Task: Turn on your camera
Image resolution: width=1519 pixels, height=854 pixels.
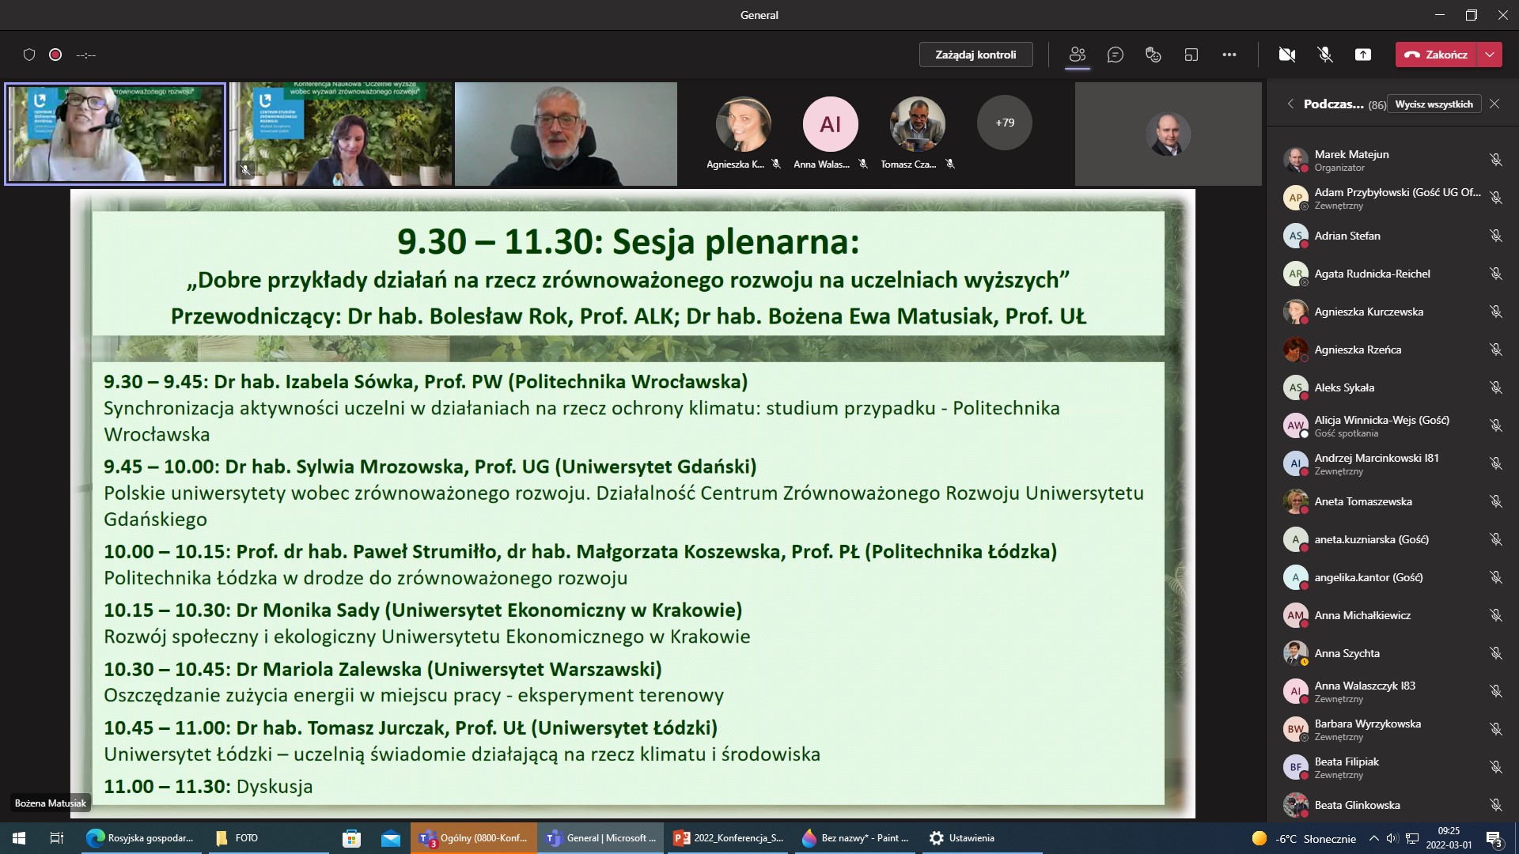Action: tap(1287, 55)
